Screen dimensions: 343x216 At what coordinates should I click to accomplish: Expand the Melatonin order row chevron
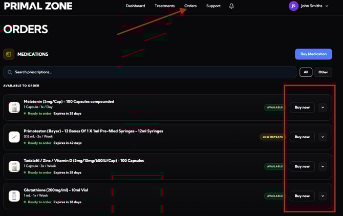point(322,107)
